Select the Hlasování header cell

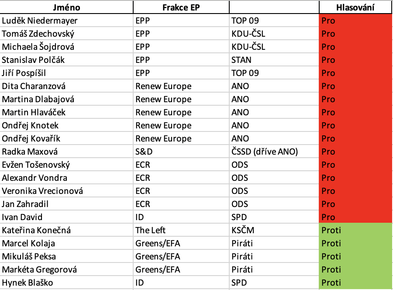pyautogui.click(x=355, y=7)
